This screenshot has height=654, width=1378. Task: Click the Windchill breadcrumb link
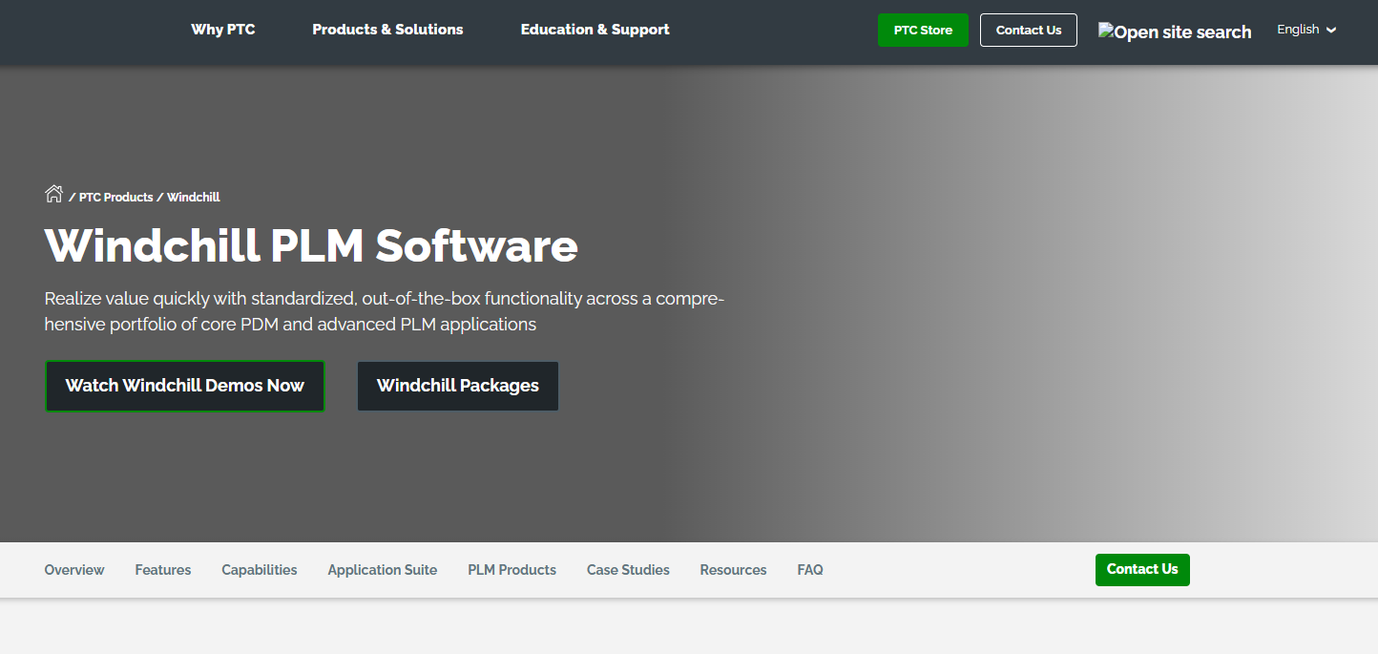pyautogui.click(x=194, y=197)
